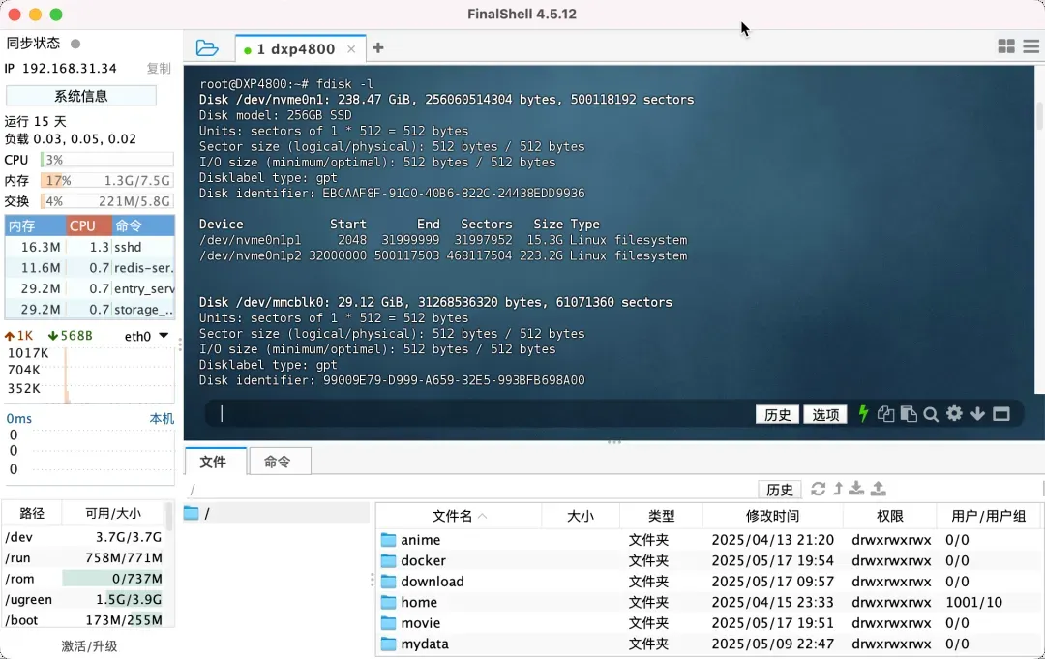This screenshot has width=1045, height=659.
Task: Open the 选项 options button
Action: 825,414
